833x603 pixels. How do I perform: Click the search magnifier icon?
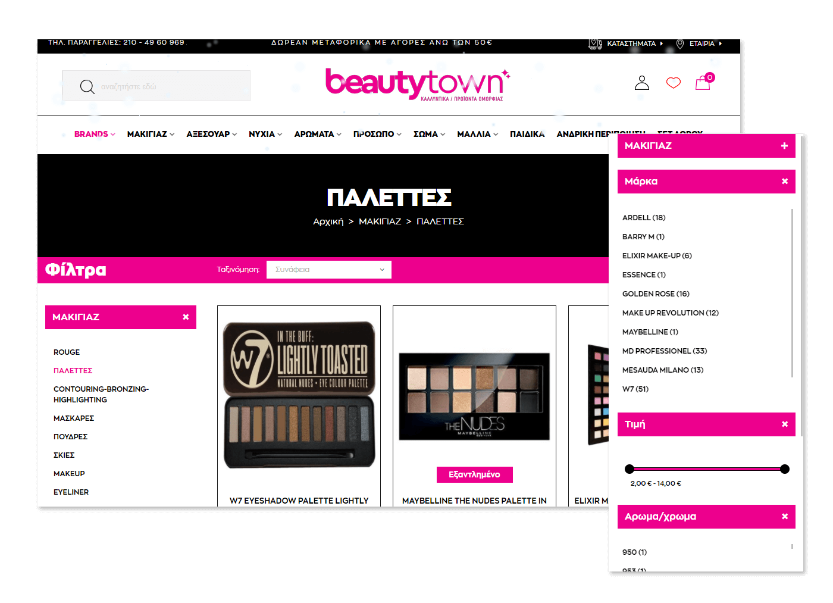87,87
